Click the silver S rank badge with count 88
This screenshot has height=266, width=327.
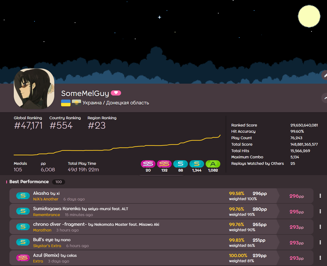click(181, 164)
